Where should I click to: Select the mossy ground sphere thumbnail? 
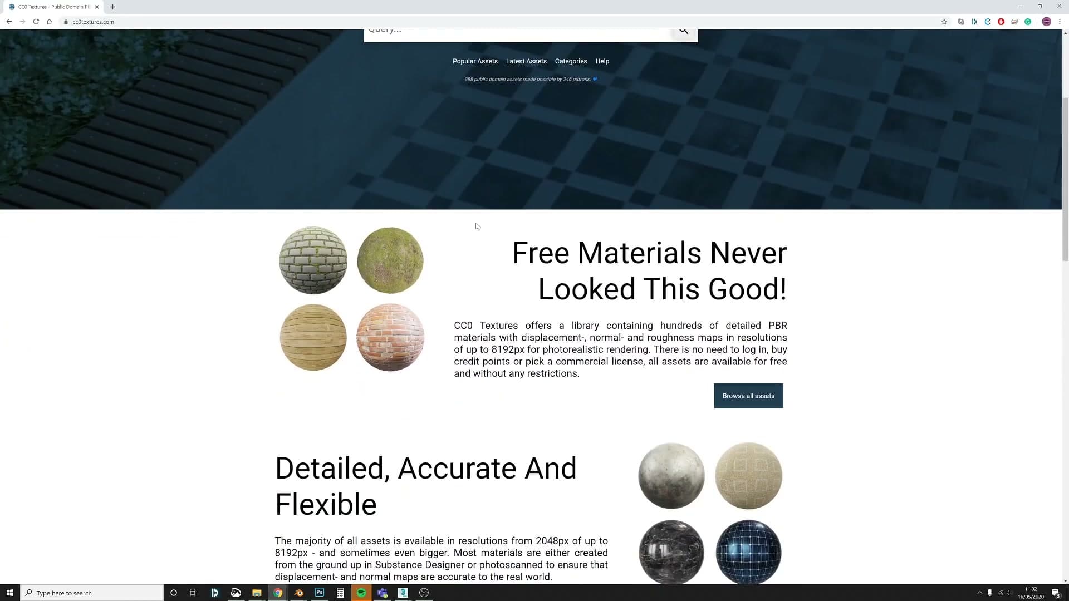[x=390, y=260]
